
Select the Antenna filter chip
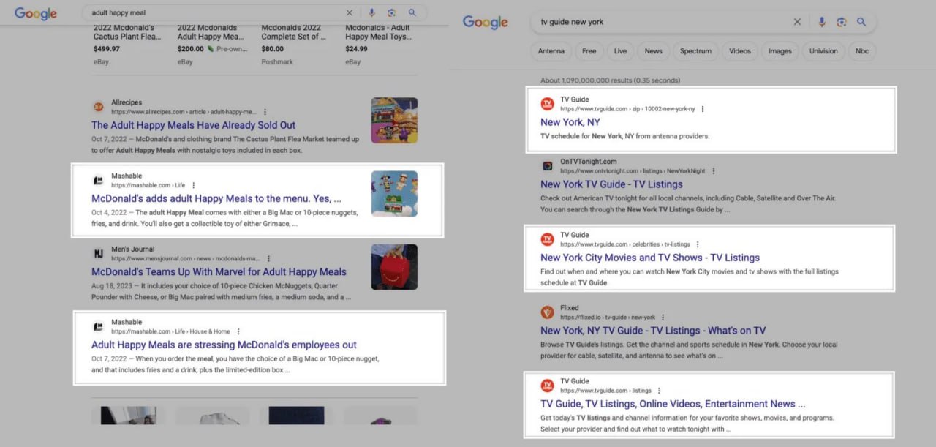click(x=551, y=51)
